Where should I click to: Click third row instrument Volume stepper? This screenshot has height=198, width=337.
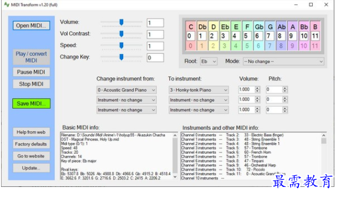coord(257,110)
